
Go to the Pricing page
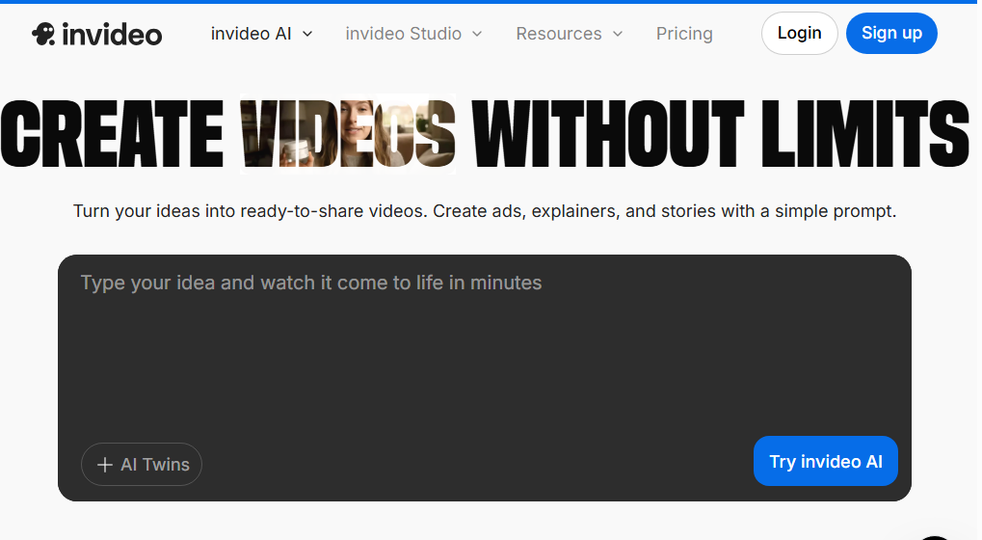click(x=684, y=34)
